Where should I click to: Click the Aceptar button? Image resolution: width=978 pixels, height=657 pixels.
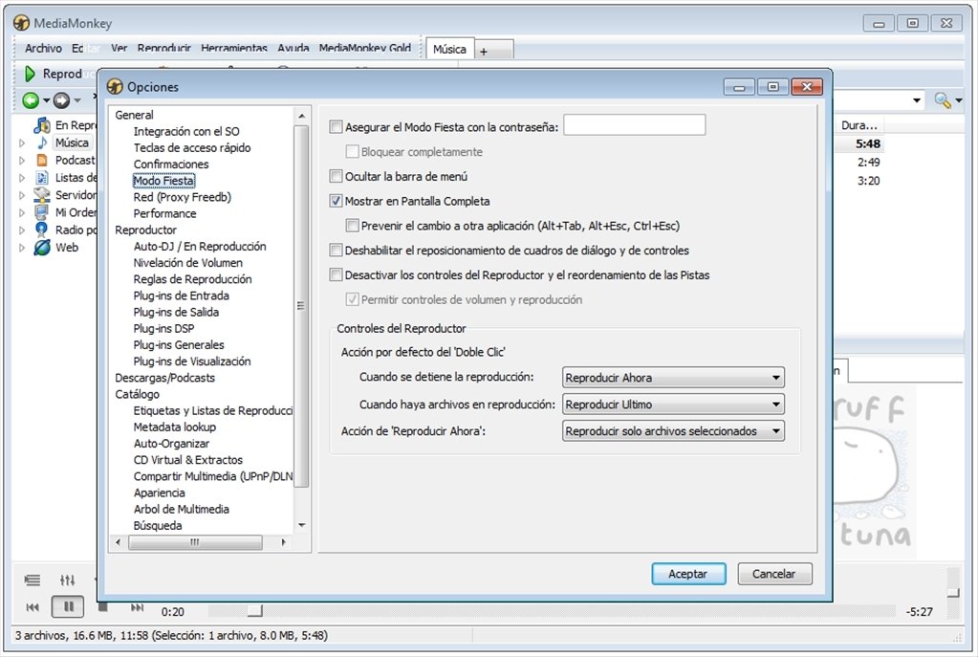click(x=688, y=574)
